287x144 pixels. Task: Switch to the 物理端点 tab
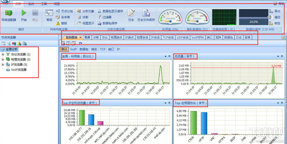coord(116,37)
